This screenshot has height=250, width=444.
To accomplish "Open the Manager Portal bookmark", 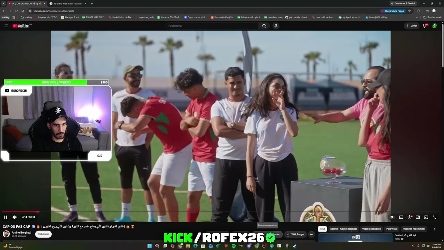I will (70, 17).
